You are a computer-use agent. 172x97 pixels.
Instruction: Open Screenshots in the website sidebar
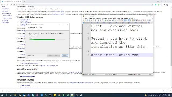coord(5,9)
